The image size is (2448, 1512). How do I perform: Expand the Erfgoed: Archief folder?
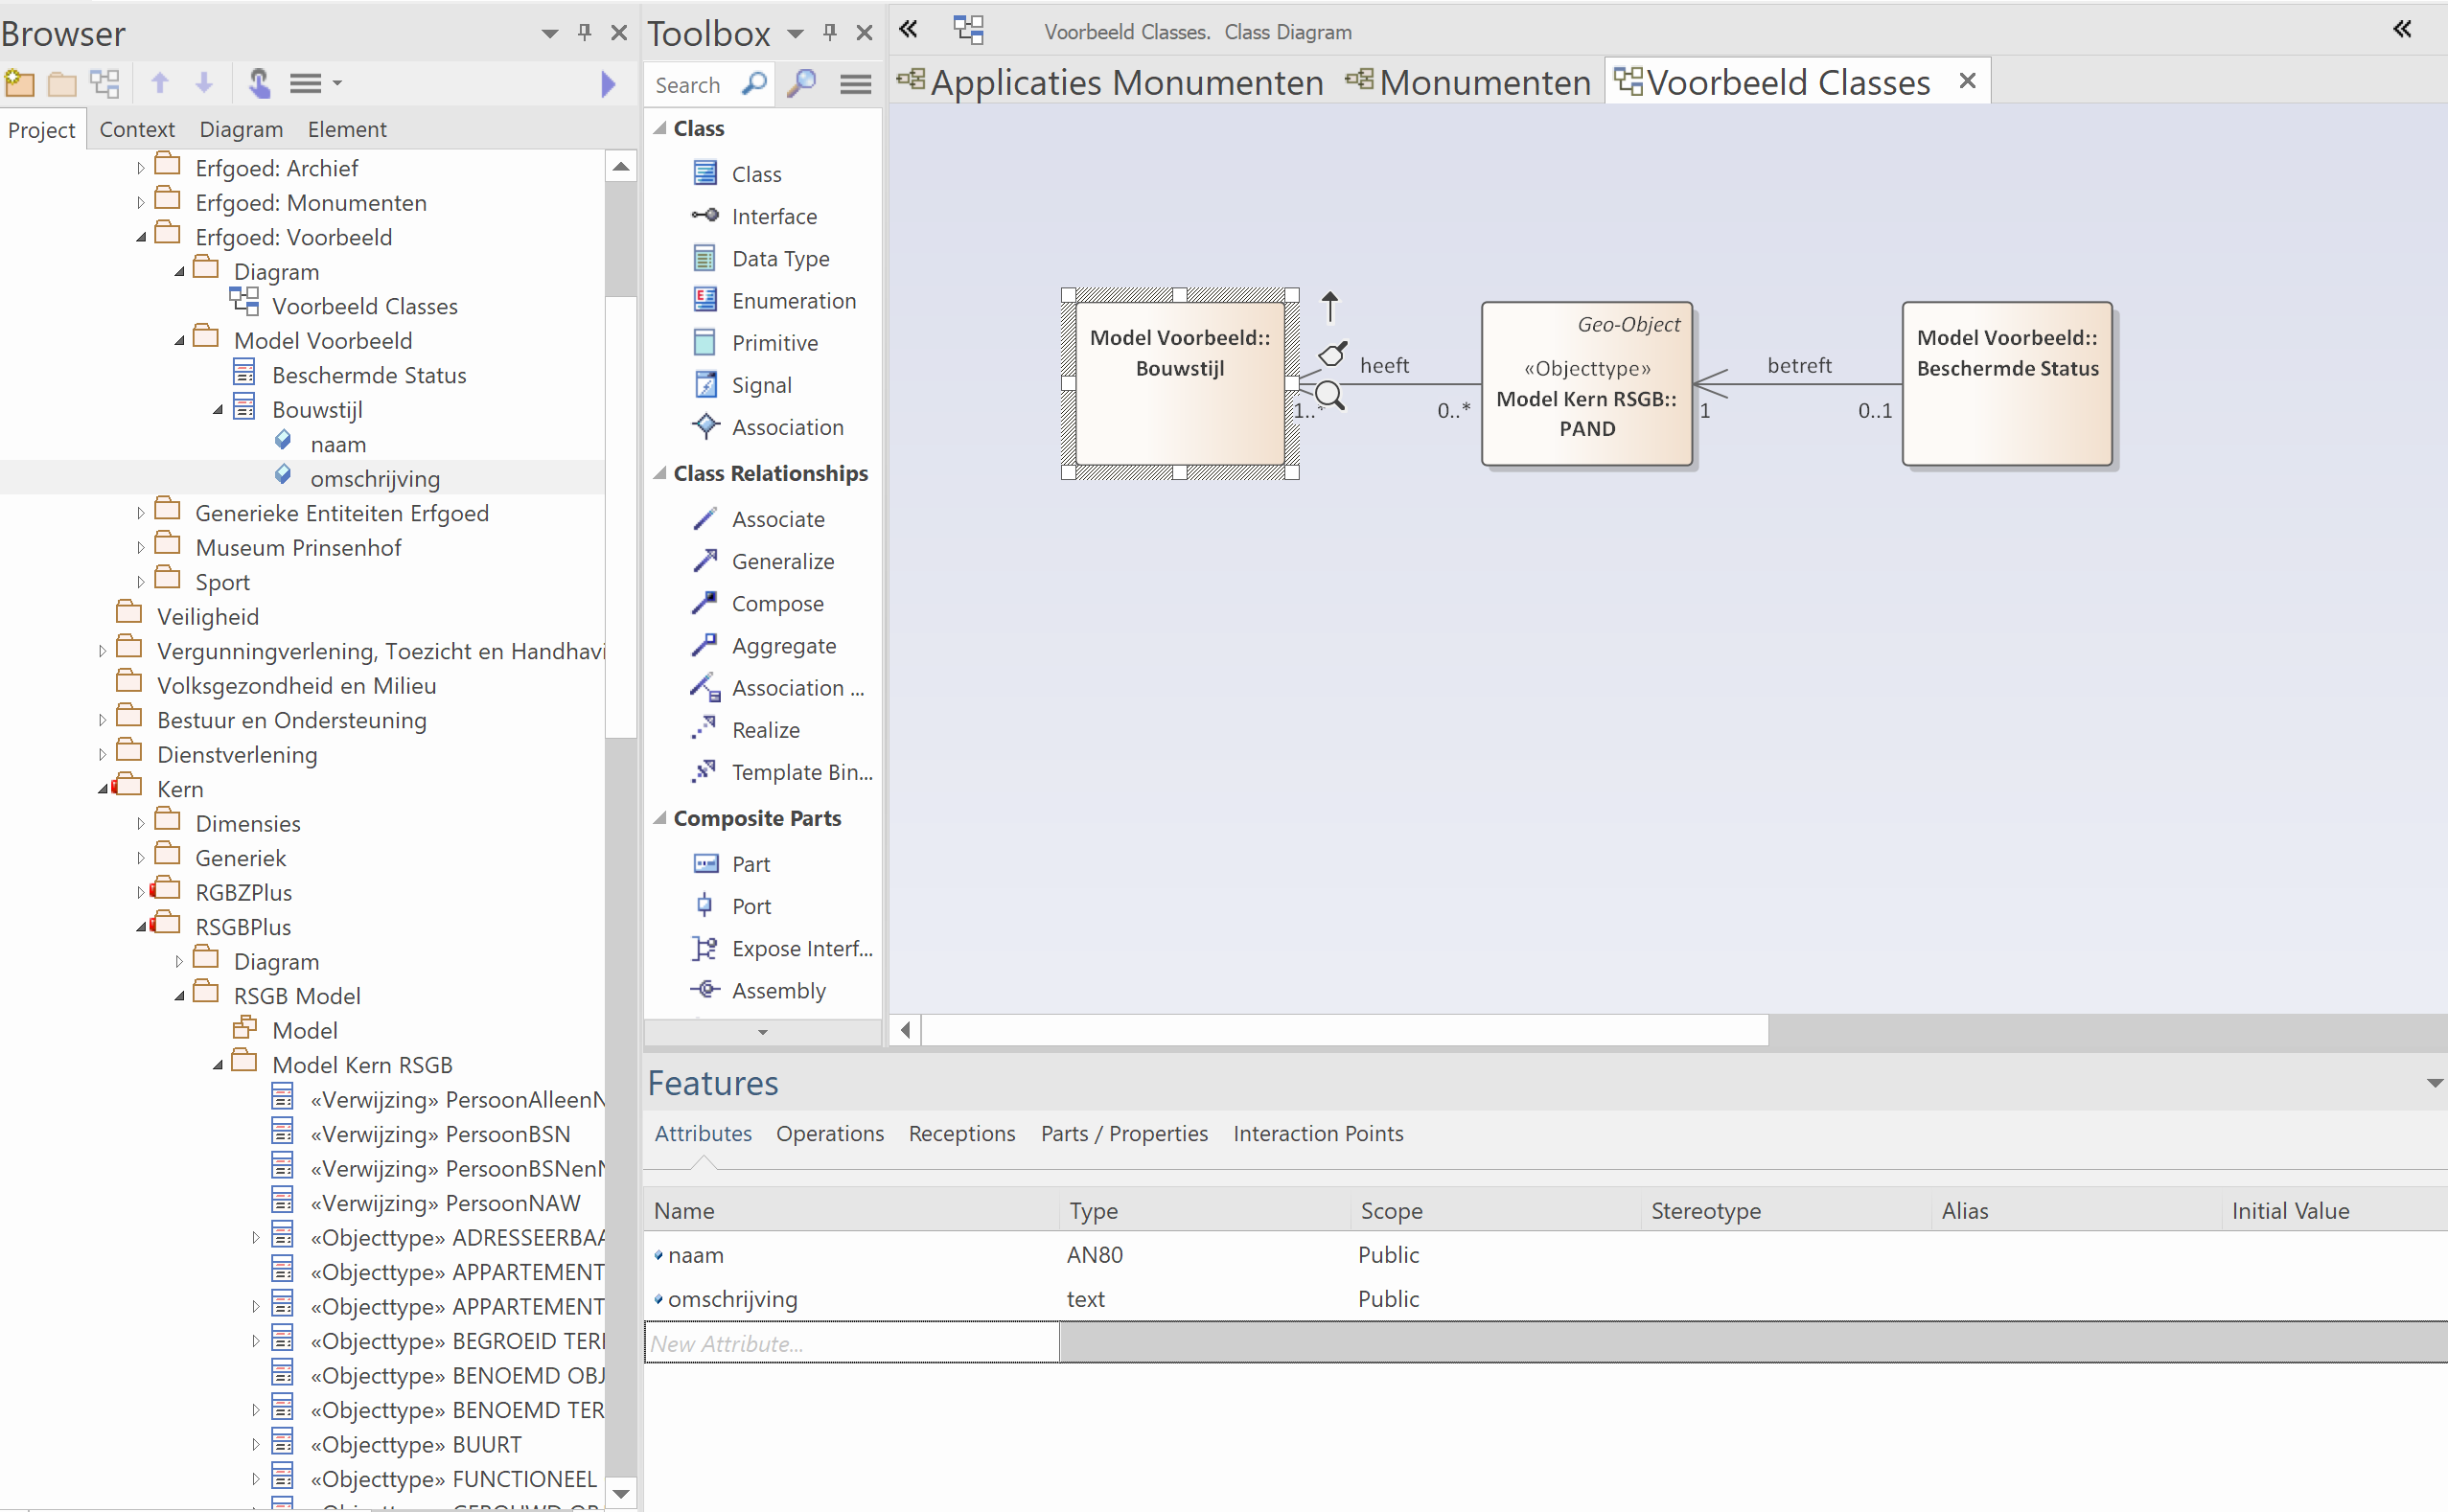[x=141, y=169]
